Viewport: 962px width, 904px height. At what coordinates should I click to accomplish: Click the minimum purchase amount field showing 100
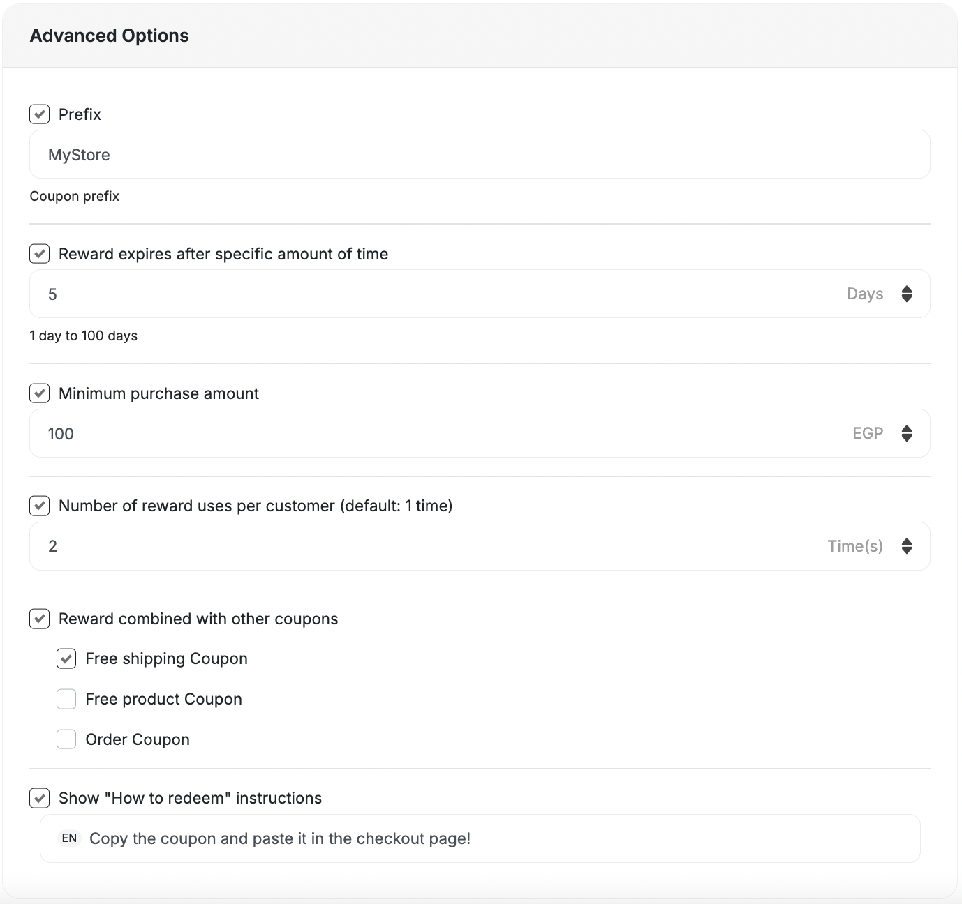(x=279, y=433)
